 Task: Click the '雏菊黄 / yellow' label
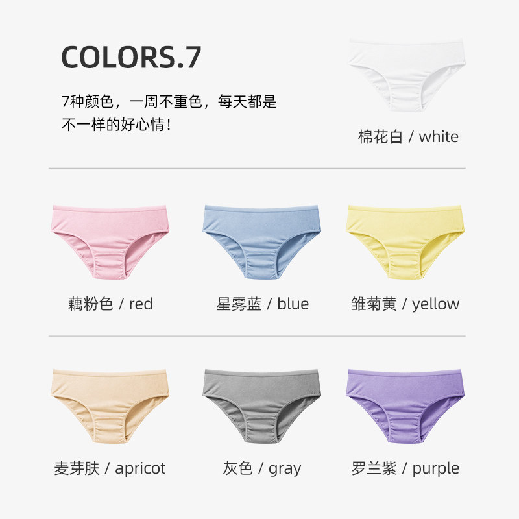click(405, 304)
